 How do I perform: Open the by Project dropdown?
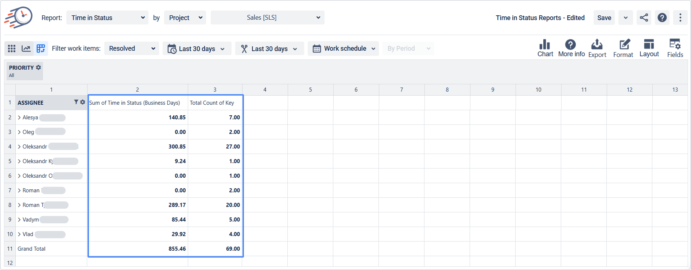pos(185,18)
